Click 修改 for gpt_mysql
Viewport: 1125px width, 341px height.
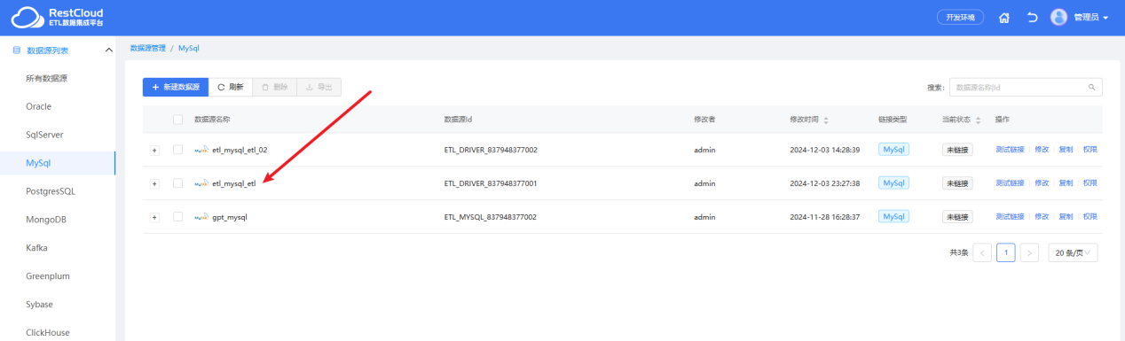click(x=1042, y=217)
